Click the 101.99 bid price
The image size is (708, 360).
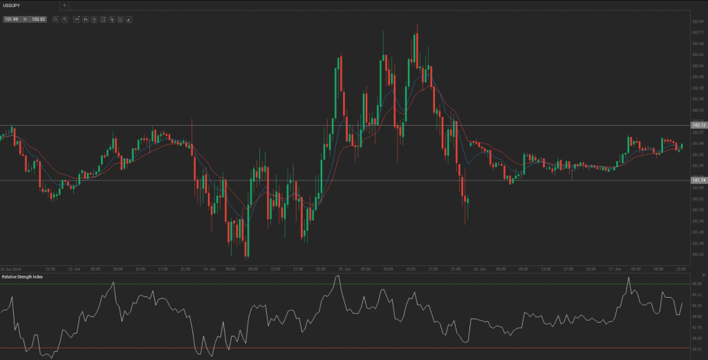click(11, 19)
